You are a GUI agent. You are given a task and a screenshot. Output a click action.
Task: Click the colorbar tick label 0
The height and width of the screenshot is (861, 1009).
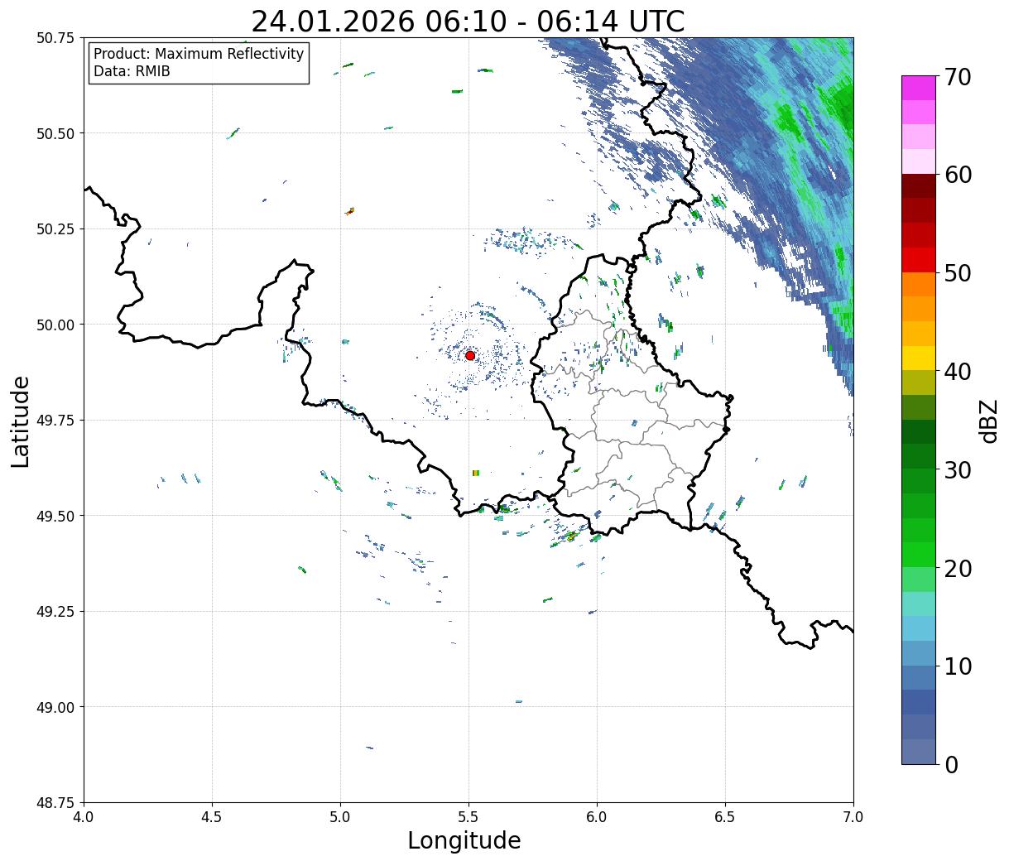[x=951, y=764]
